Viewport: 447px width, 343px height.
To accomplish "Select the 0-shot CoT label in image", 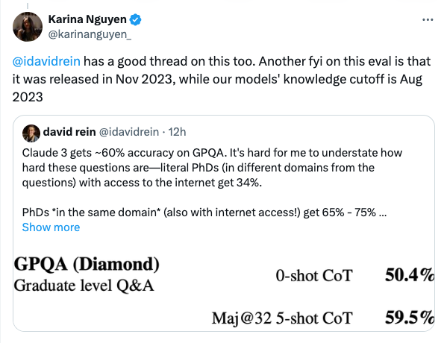I will (314, 276).
